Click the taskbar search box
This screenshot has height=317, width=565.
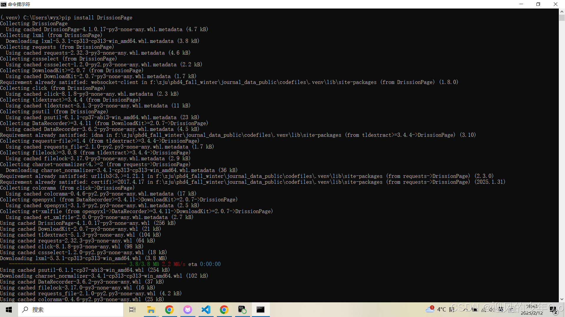click(x=71, y=310)
